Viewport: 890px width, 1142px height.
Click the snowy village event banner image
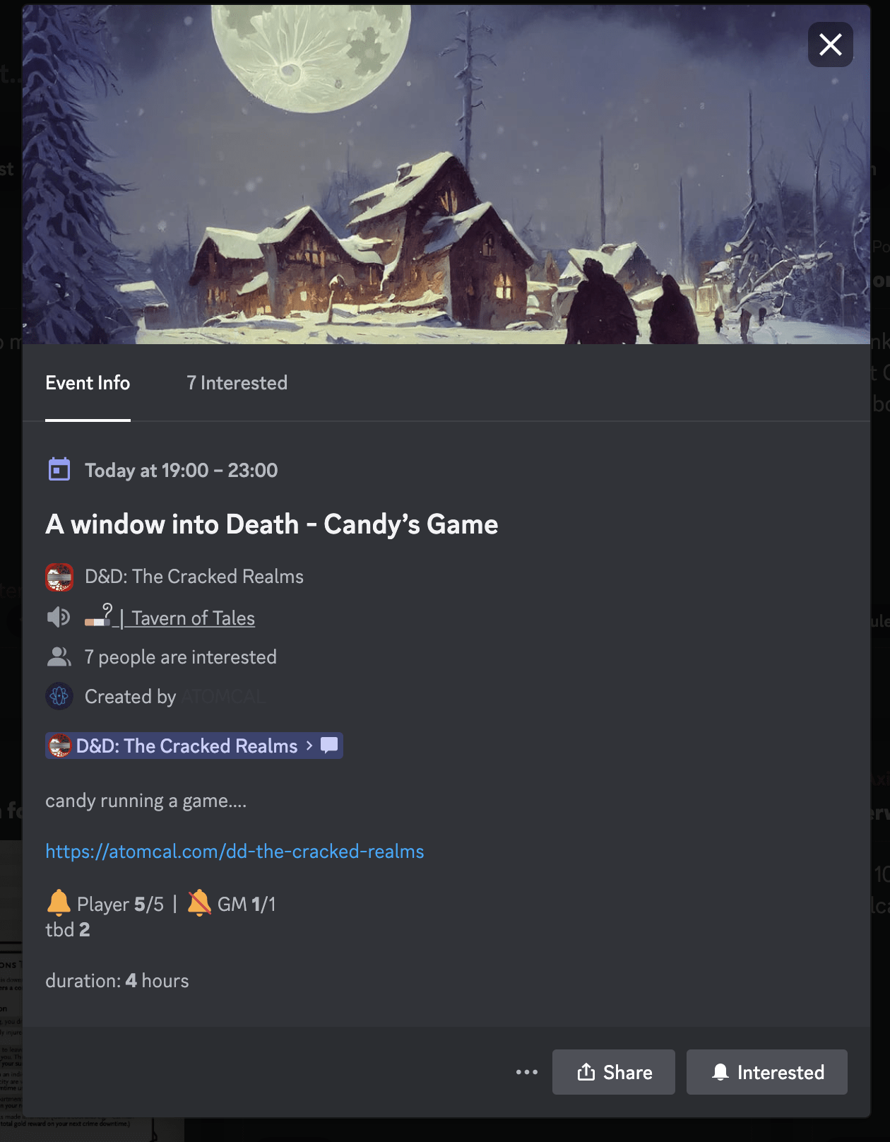[446, 175]
